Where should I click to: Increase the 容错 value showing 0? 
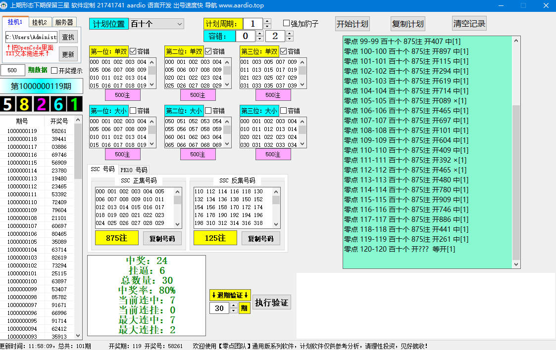260,33
